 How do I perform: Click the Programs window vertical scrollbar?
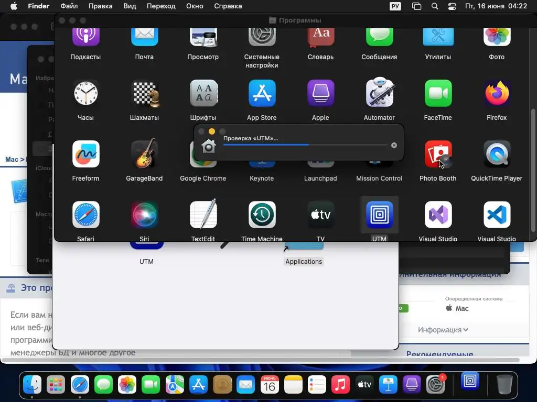[533, 170]
